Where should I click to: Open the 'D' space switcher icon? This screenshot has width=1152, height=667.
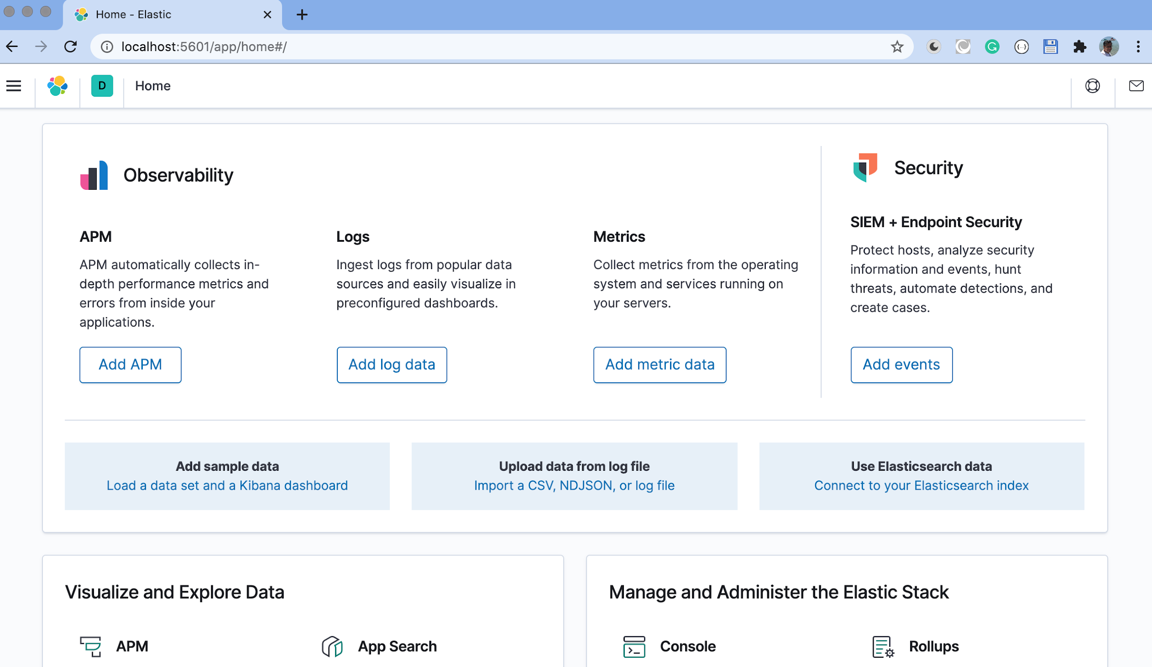(x=102, y=86)
